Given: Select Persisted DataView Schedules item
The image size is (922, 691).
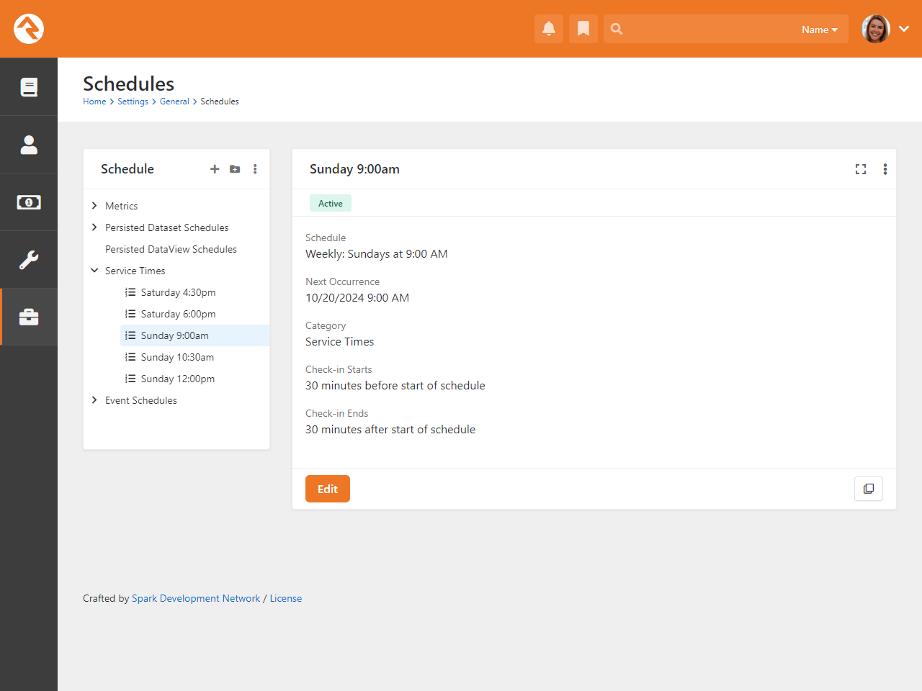Looking at the screenshot, I should coord(171,249).
